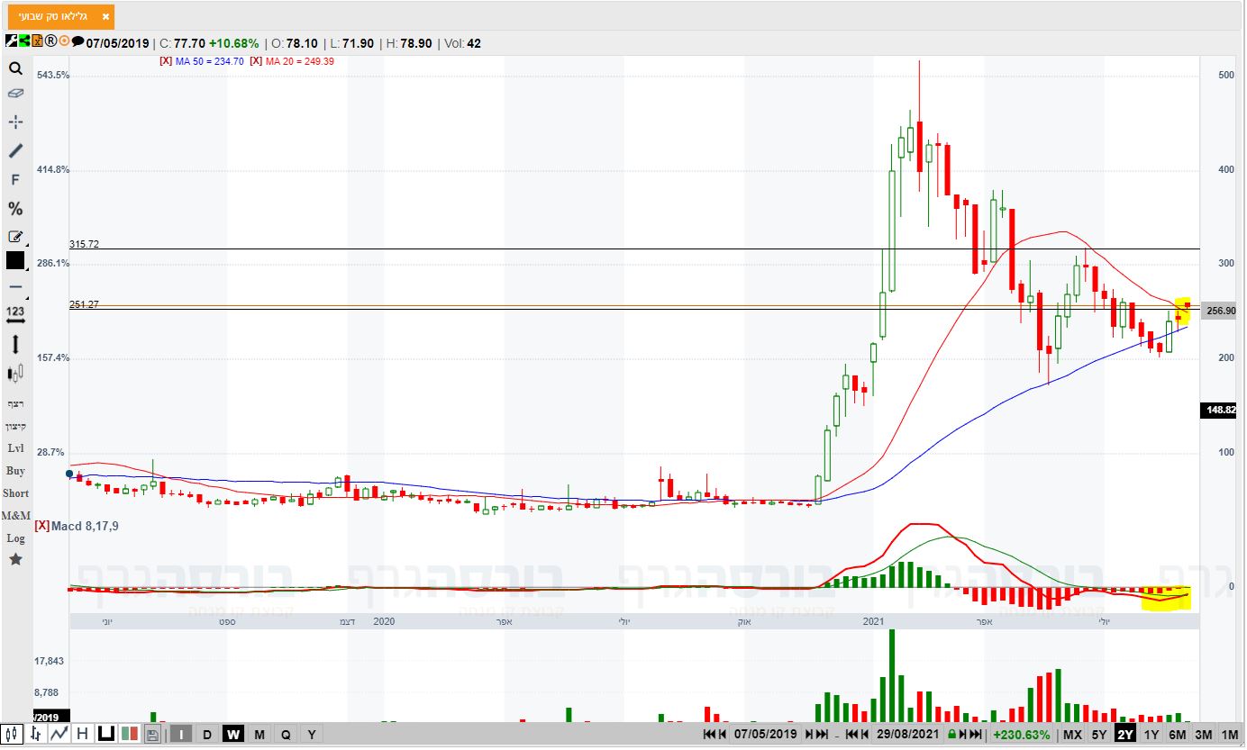The height and width of the screenshot is (750, 1247).
Task: Edit the end date 29/08/2021 field
Action: 908,735
